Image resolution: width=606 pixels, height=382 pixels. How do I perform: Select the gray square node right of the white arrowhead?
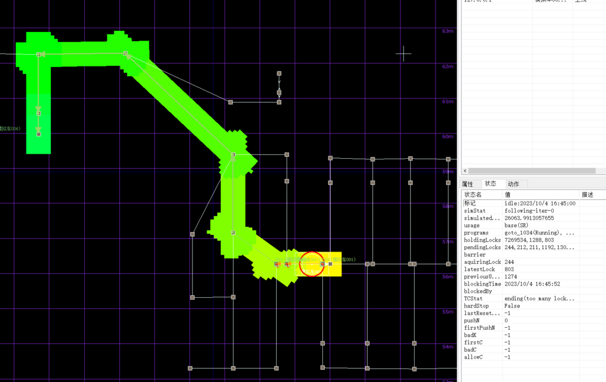[x=330, y=264]
